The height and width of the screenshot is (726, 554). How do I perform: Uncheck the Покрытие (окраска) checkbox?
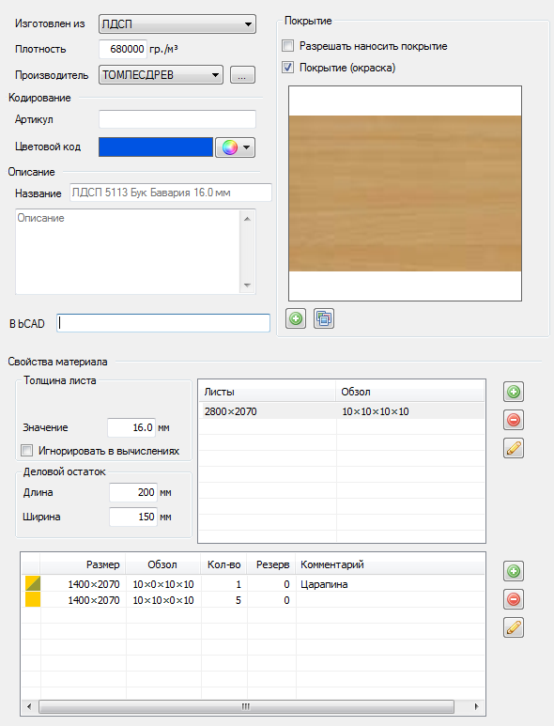tap(288, 67)
